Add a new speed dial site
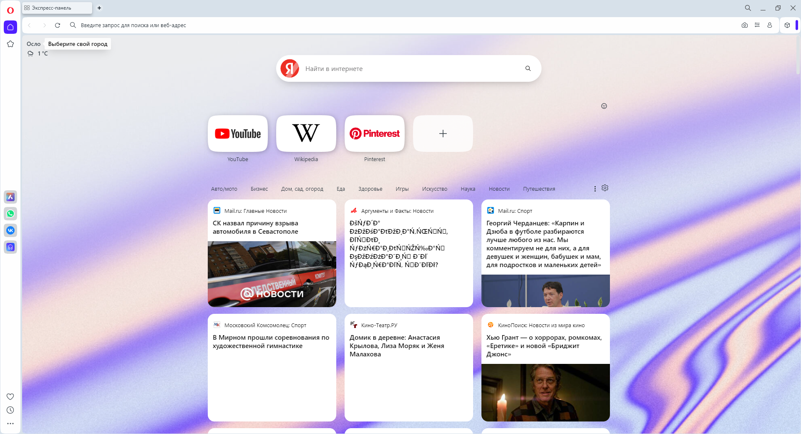The image size is (801, 434). [x=443, y=134]
